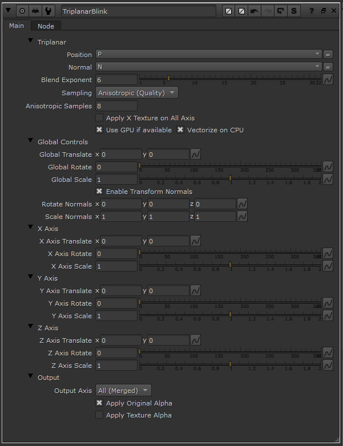
Task: Click the S icon in panel header
Action: click(x=294, y=11)
